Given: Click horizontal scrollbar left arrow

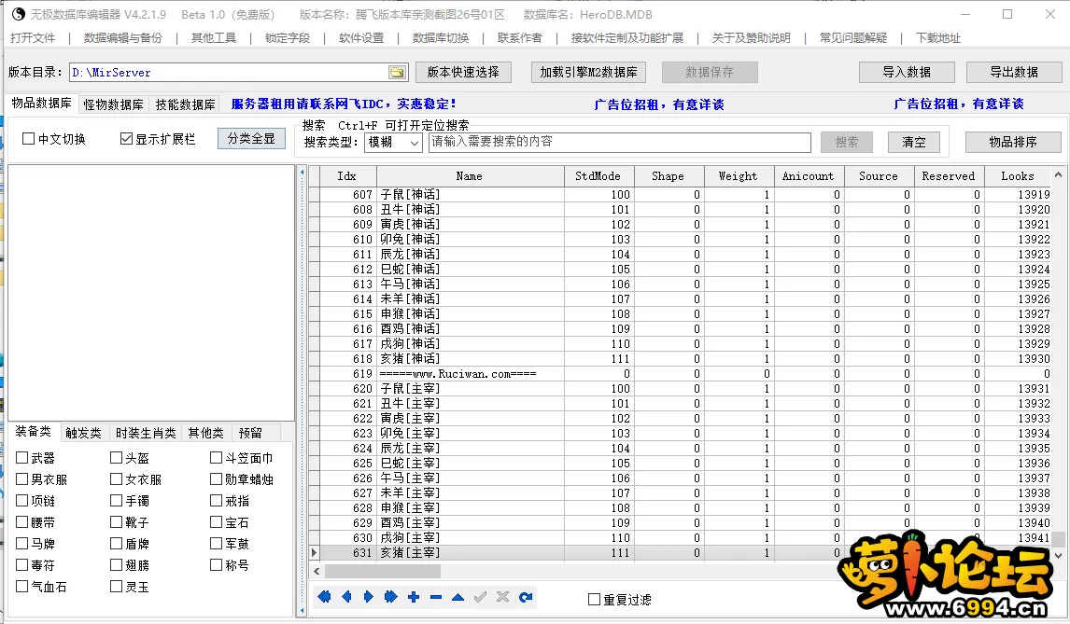Looking at the screenshot, I should 316,571.
